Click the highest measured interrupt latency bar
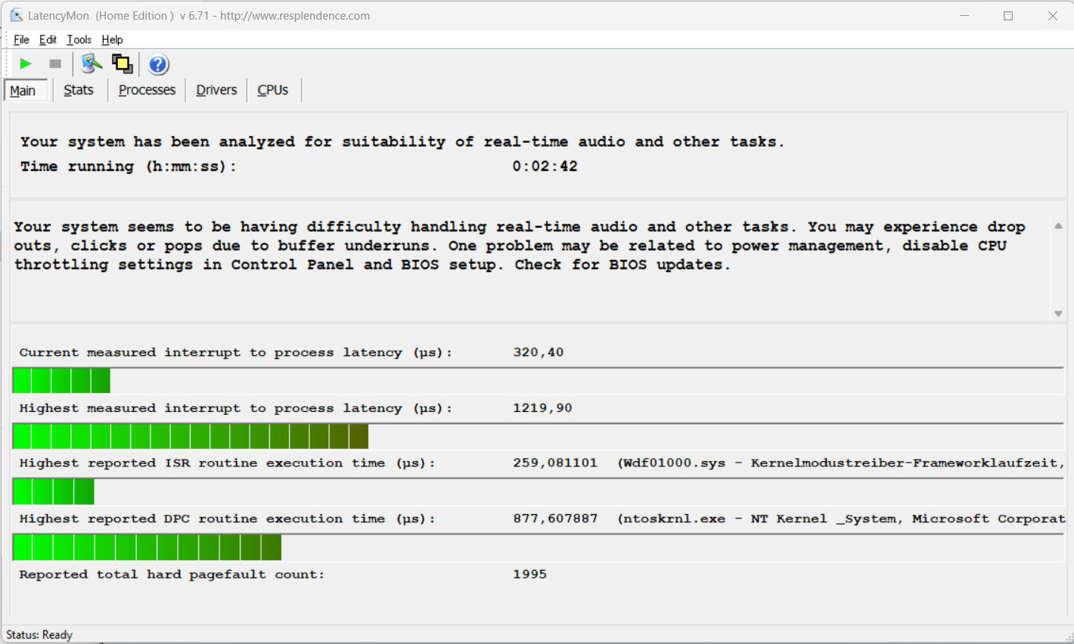The width and height of the screenshot is (1074, 644). (x=539, y=436)
